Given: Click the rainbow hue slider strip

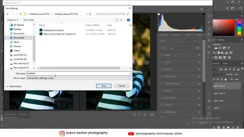Looking at the screenshot, I should [239, 28].
